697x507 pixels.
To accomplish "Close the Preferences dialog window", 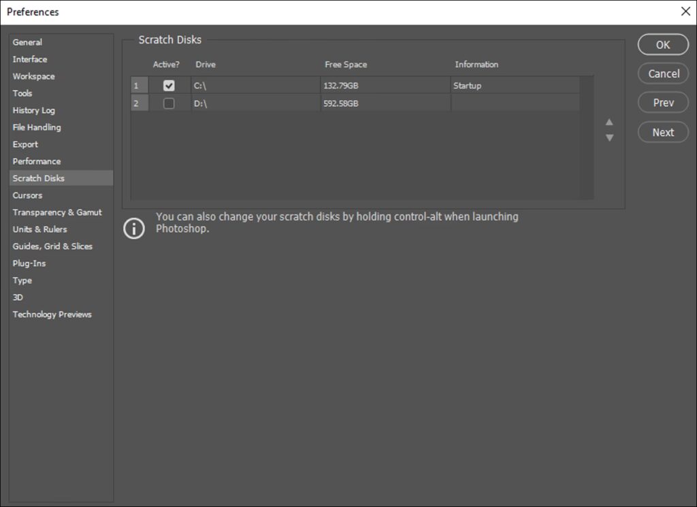I will point(685,12).
